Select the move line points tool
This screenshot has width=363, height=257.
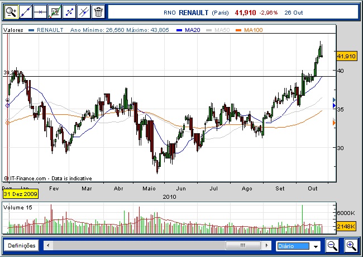(x=69, y=12)
